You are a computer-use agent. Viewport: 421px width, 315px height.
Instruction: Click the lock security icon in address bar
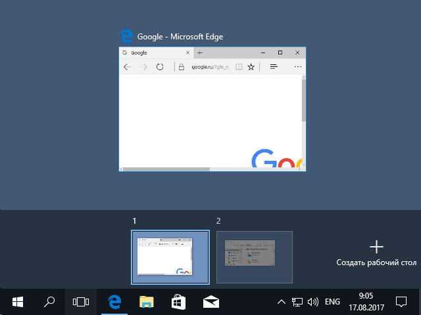point(182,67)
